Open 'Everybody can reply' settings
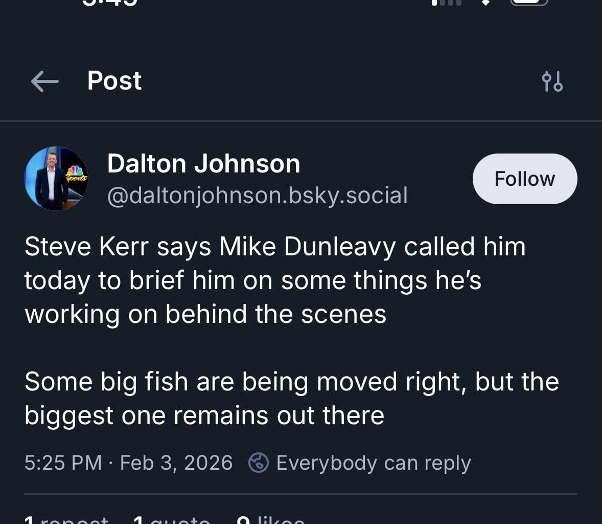Image resolution: width=602 pixels, height=524 pixels. tap(373, 462)
